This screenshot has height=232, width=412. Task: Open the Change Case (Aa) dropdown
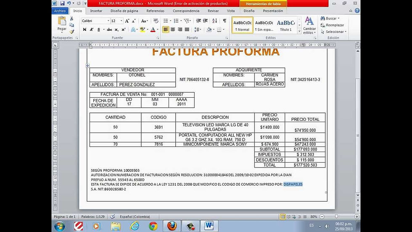(144, 21)
